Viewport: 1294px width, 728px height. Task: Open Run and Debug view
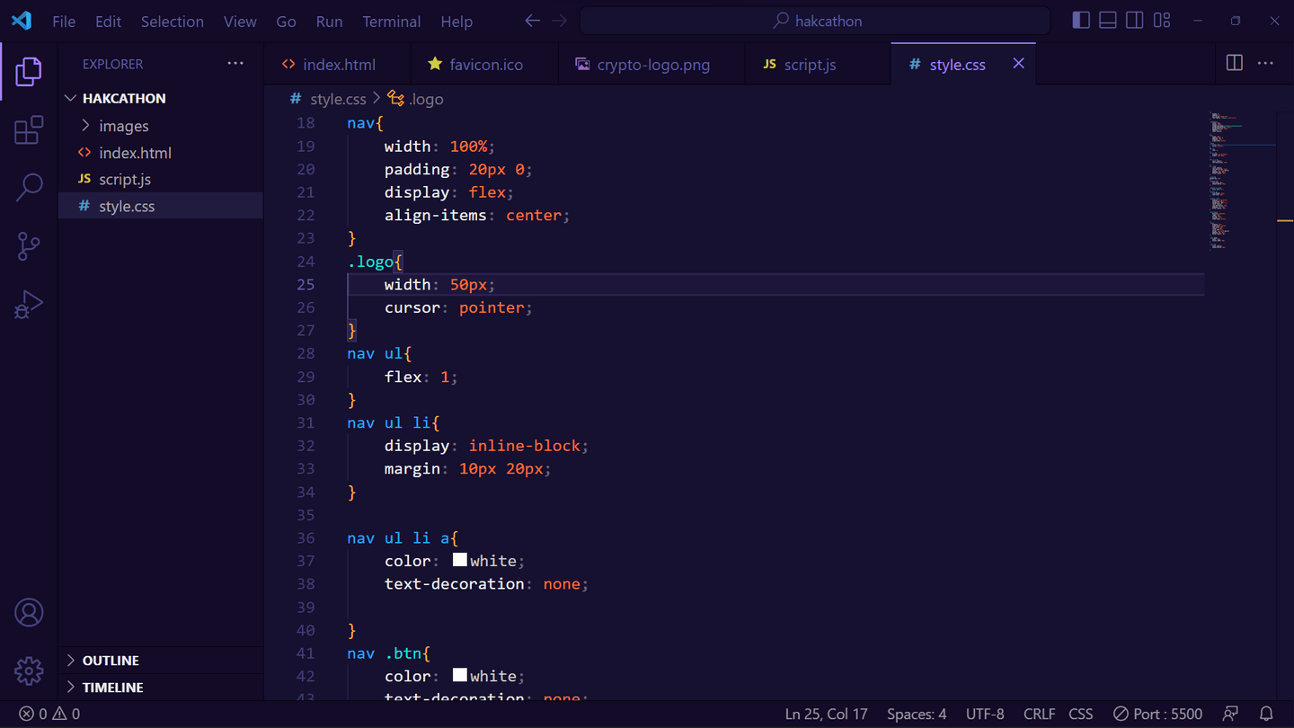(29, 305)
